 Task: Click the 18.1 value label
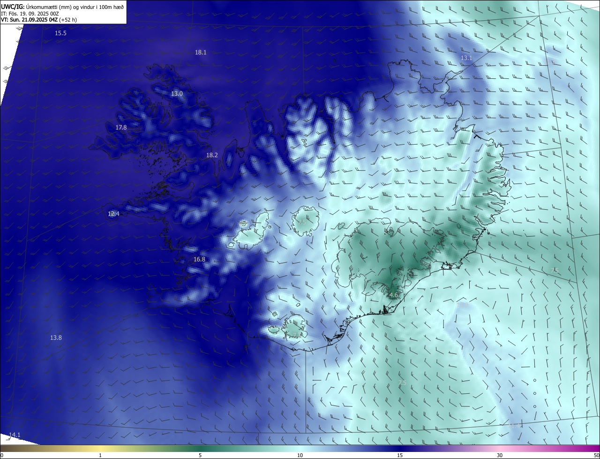pos(201,52)
